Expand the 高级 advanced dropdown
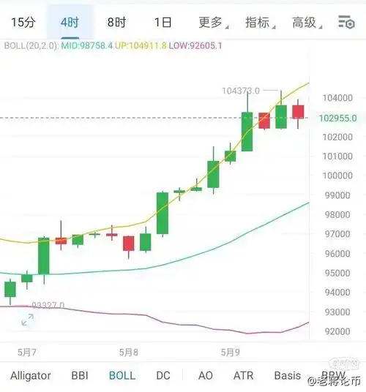Screen dimensions: 366x392 (x=307, y=22)
